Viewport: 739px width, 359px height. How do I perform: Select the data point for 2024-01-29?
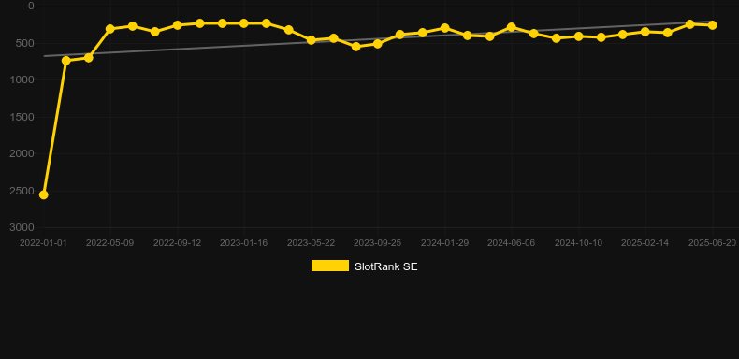point(444,28)
